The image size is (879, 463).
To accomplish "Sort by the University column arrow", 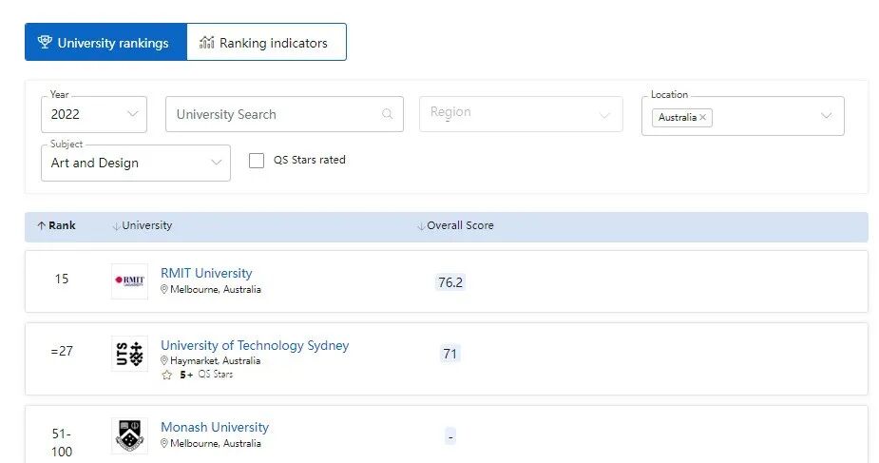I will (116, 226).
